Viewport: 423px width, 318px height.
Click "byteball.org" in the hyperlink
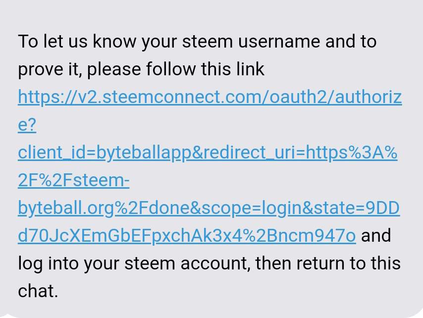pos(66,209)
